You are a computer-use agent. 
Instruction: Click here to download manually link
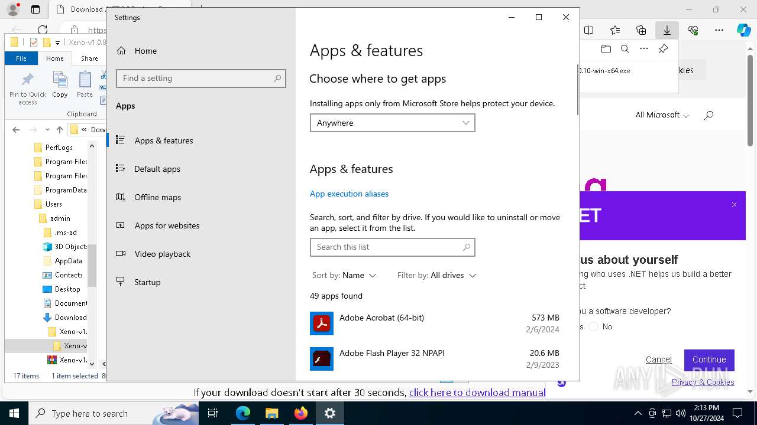477,393
